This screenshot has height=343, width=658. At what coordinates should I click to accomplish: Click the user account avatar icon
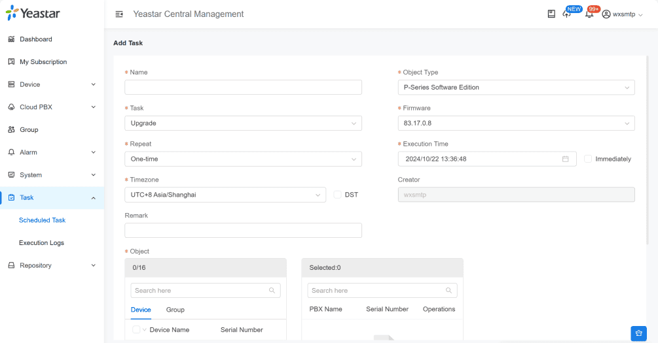click(x=606, y=14)
